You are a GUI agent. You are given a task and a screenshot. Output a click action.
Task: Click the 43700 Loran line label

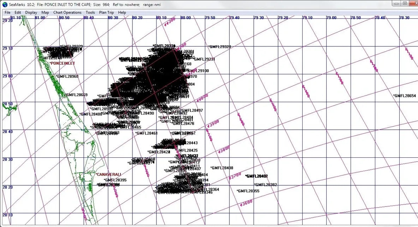[235, 176]
